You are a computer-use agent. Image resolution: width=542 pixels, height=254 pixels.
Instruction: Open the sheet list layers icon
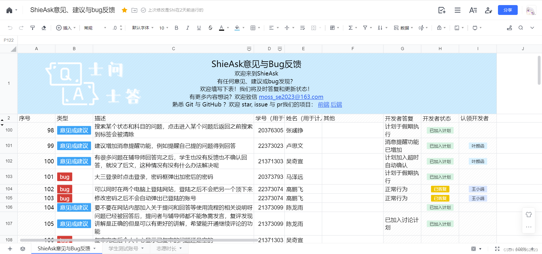(23, 249)
